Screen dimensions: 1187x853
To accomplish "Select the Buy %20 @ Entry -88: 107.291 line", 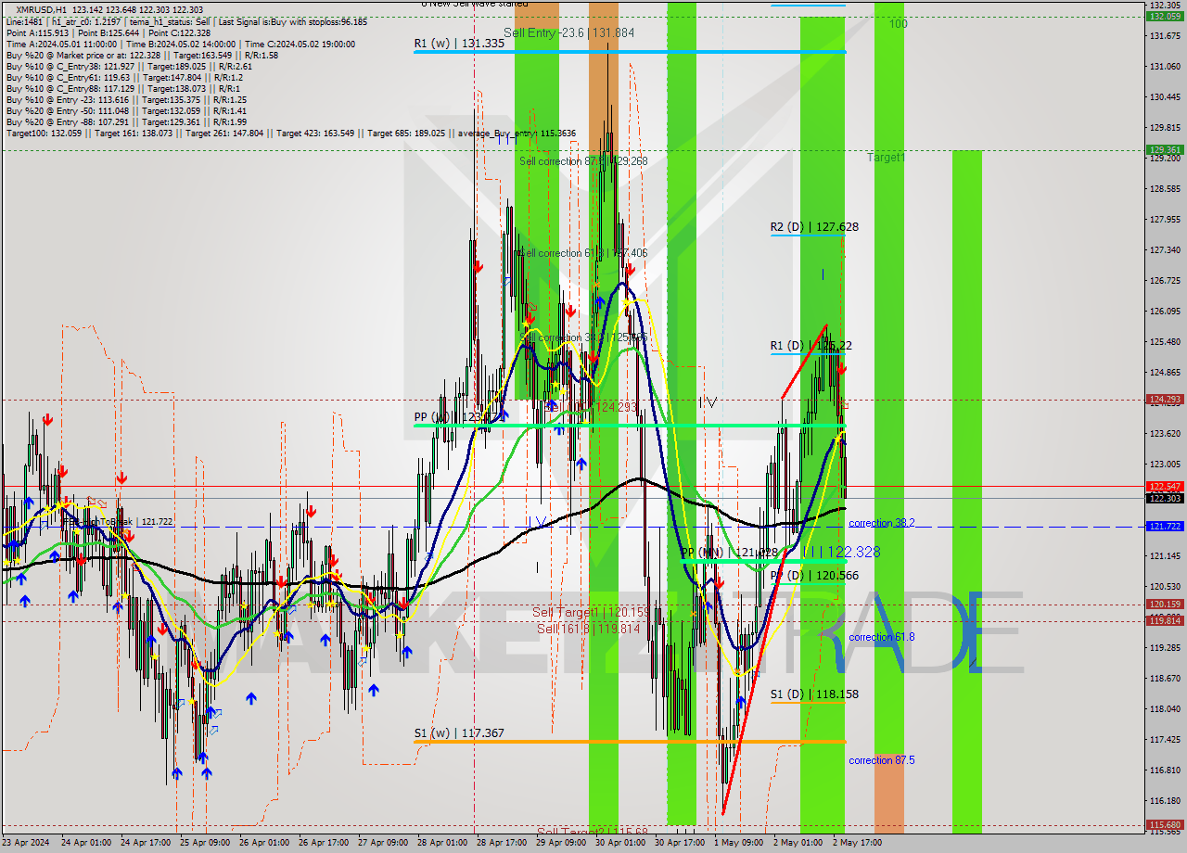I will pyautogui.click(x=126, y=121).
